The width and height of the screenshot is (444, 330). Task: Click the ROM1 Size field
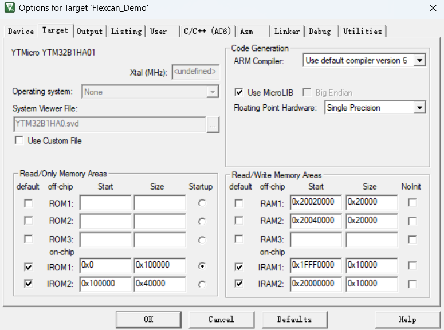pos(160,203)
